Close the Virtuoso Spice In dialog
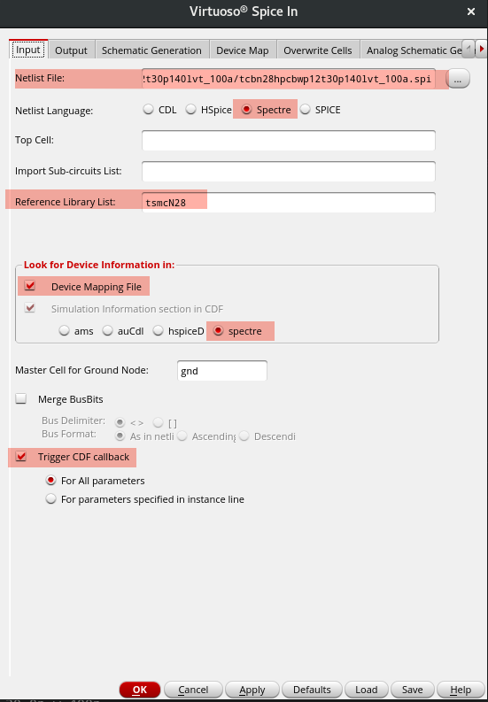488x702 pixels. [x=471, y=12]
